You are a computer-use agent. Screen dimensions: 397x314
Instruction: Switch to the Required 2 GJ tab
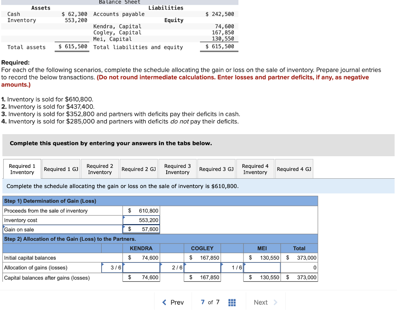click(139, 169)
